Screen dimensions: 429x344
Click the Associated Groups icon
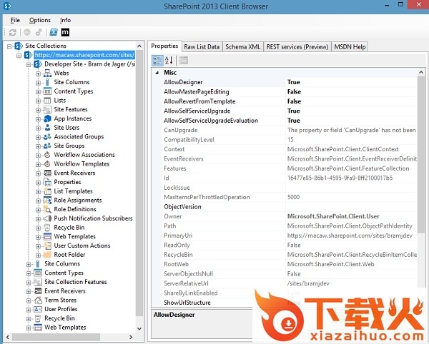47,136
